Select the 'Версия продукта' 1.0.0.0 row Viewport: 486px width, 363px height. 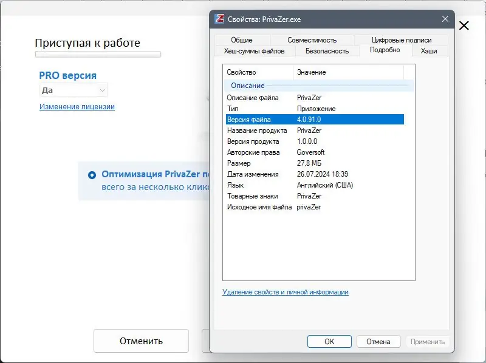tap(315, 141)
